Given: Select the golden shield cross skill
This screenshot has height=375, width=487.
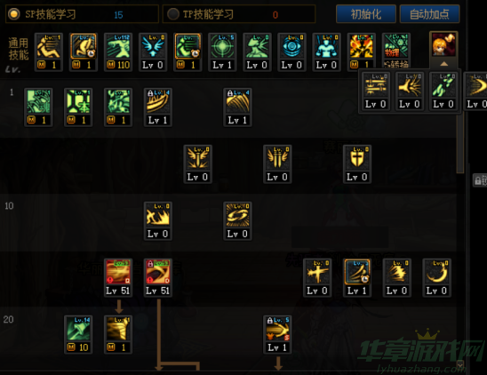Looking at the screenshot, I should (357, 164).
